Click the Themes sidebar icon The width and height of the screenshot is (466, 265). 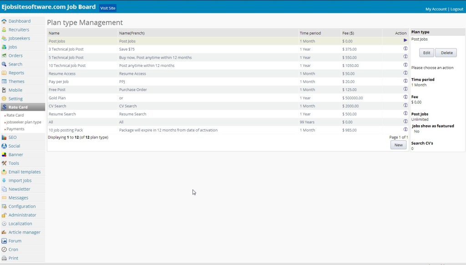click(4, 82)
